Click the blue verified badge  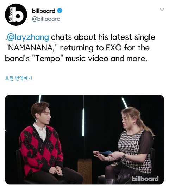click(60, 11)
